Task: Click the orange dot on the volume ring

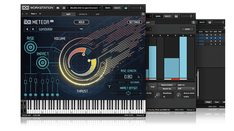Action: tap(83, 55)
